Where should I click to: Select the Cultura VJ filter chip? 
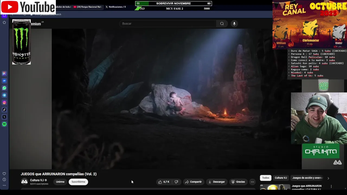[281, 178]
